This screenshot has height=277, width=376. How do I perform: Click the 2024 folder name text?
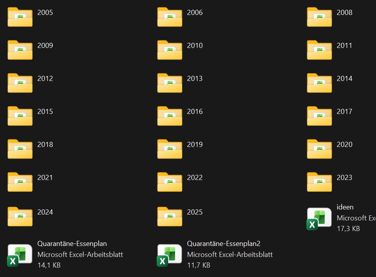pos(45,212)
